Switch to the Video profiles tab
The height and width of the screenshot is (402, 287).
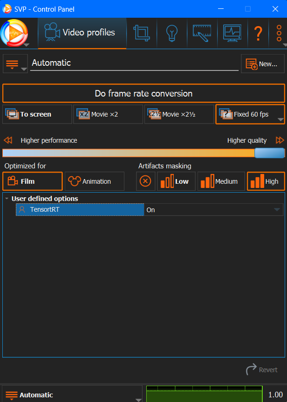82,33
